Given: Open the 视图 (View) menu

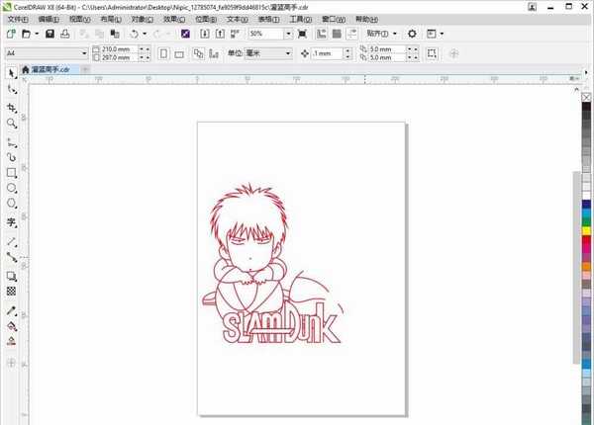Looking at the screenshot, I should [x=80, y=19].
